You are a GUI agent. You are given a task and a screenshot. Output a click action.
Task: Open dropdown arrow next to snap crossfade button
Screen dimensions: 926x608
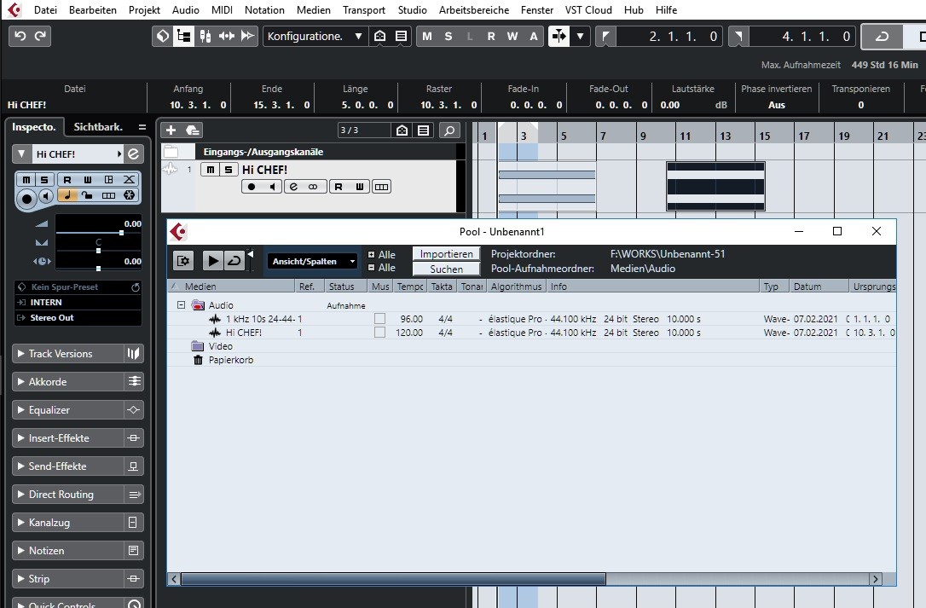581,36
